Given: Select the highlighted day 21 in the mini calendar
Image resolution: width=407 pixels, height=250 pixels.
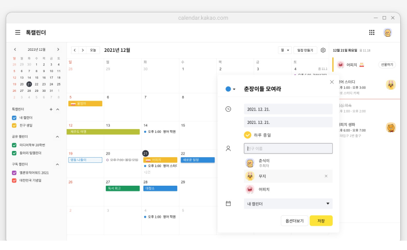Looking at the screenshot, I should (29, 84).
